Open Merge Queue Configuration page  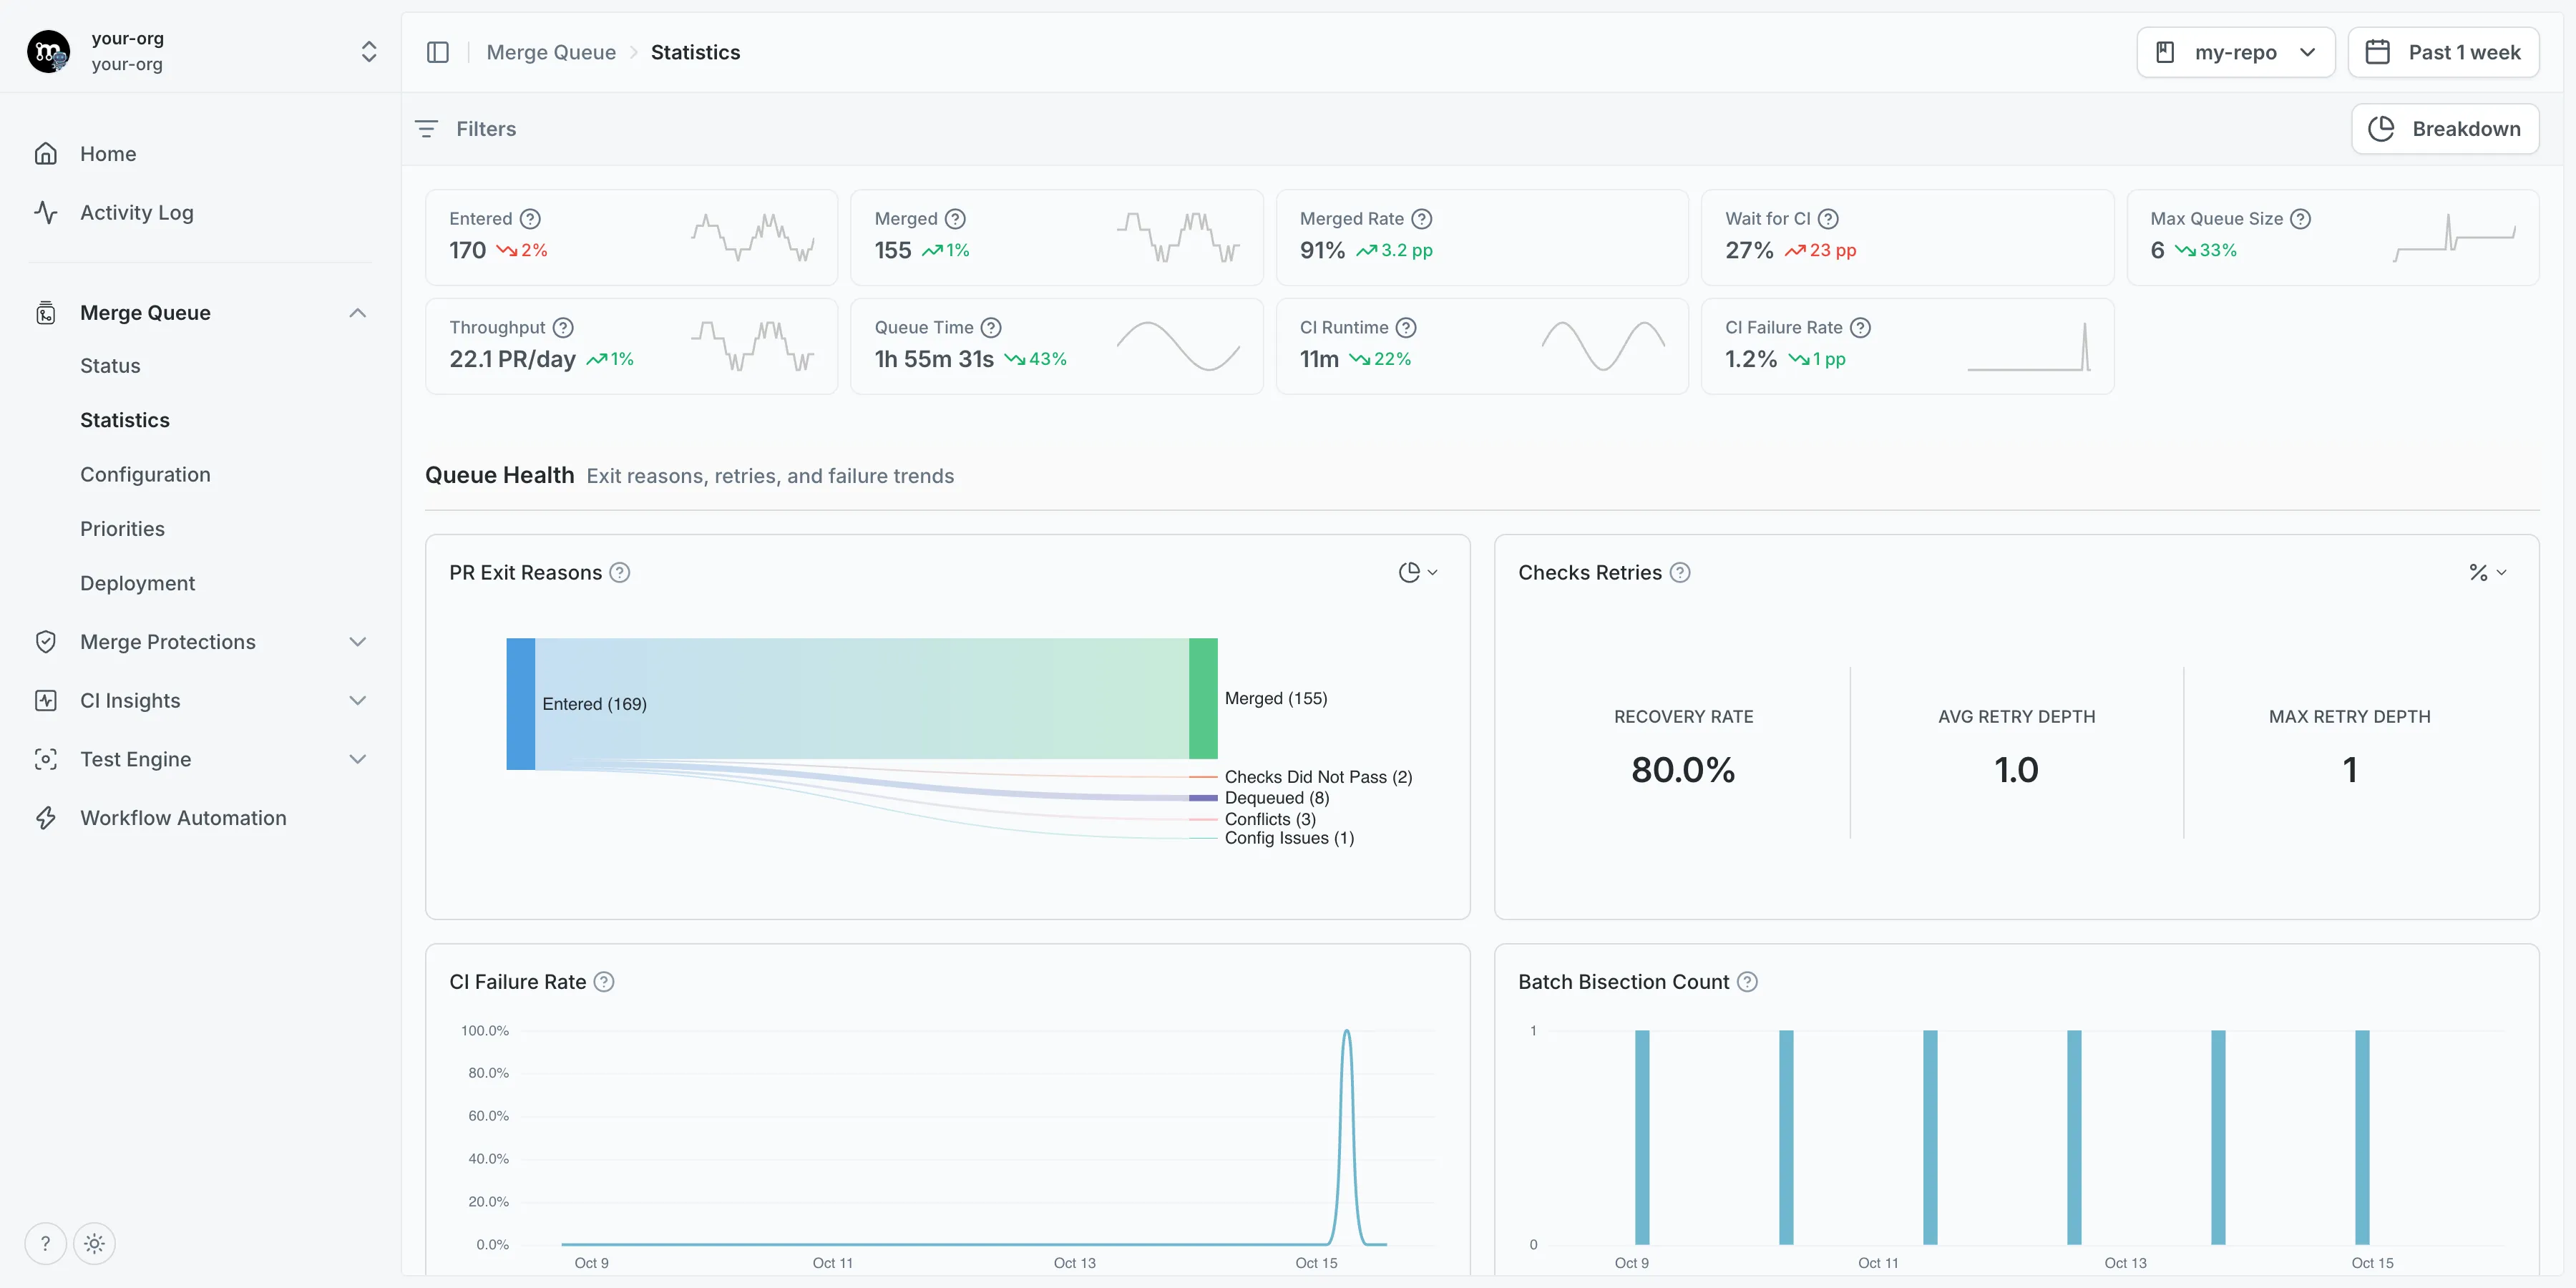145,475
